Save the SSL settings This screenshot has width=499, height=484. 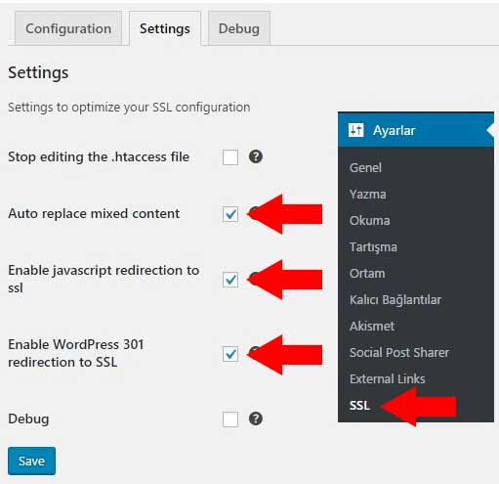(x=31, y=461)
